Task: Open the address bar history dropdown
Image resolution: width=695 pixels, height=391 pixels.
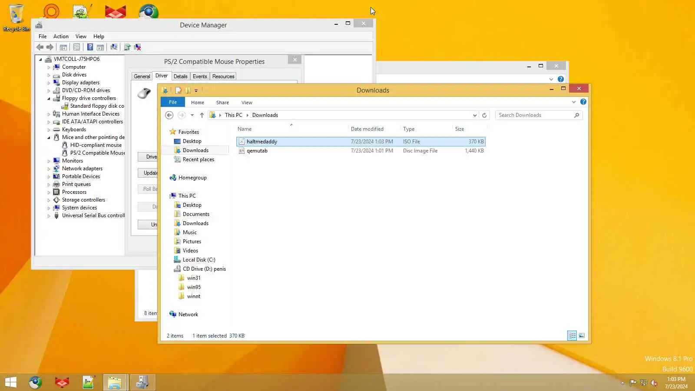Action: tap(475, 115)
